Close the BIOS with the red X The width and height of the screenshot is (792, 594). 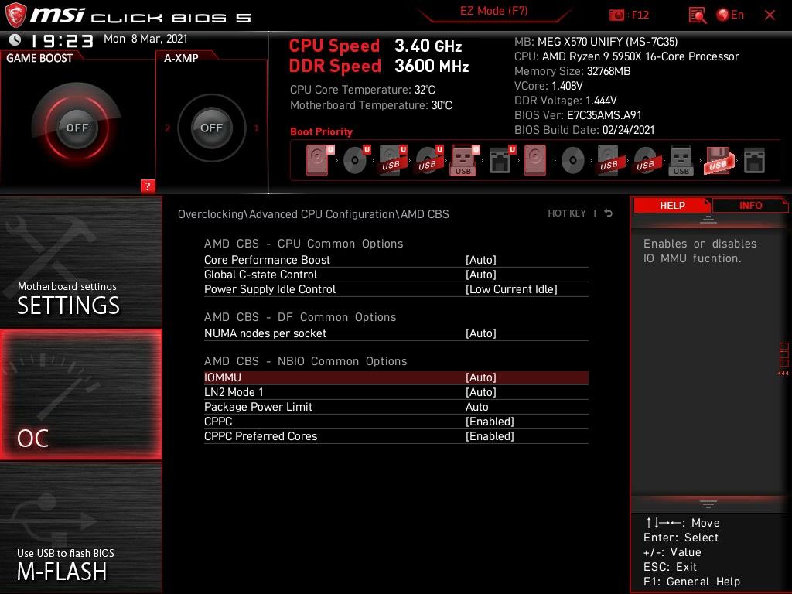pos(770,15)
